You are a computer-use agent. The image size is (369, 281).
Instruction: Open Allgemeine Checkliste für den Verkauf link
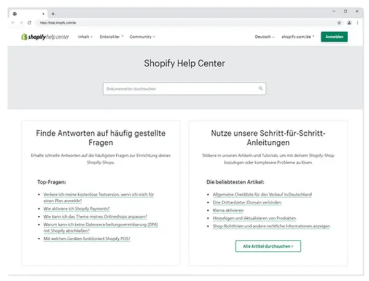click(x=262, y=194)
